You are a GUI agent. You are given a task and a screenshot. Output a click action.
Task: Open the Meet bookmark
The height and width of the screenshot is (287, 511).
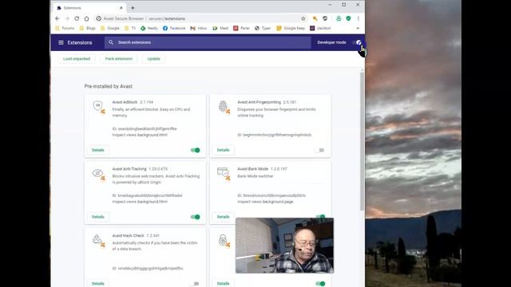220,29
